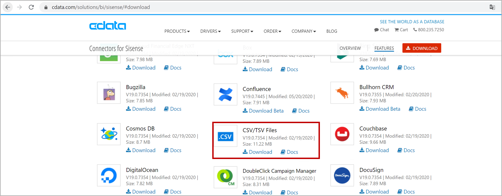Screen dimensions: 502x196
Task: Reload the page with refresh icon
Action: tap(31, 7)
